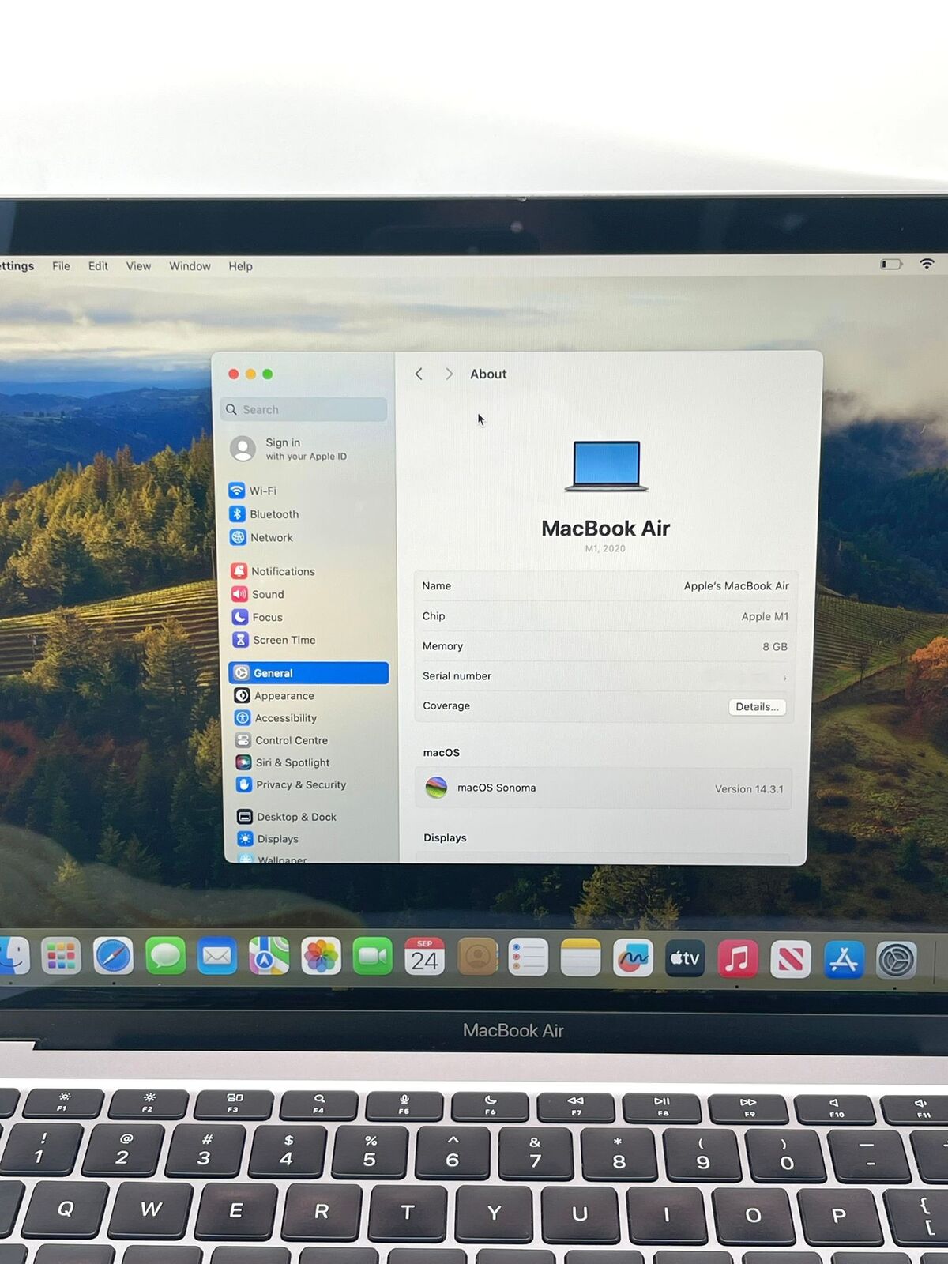948x1264 pixels.
Task: Open Messages from the Dock
Action: point(165,957)
